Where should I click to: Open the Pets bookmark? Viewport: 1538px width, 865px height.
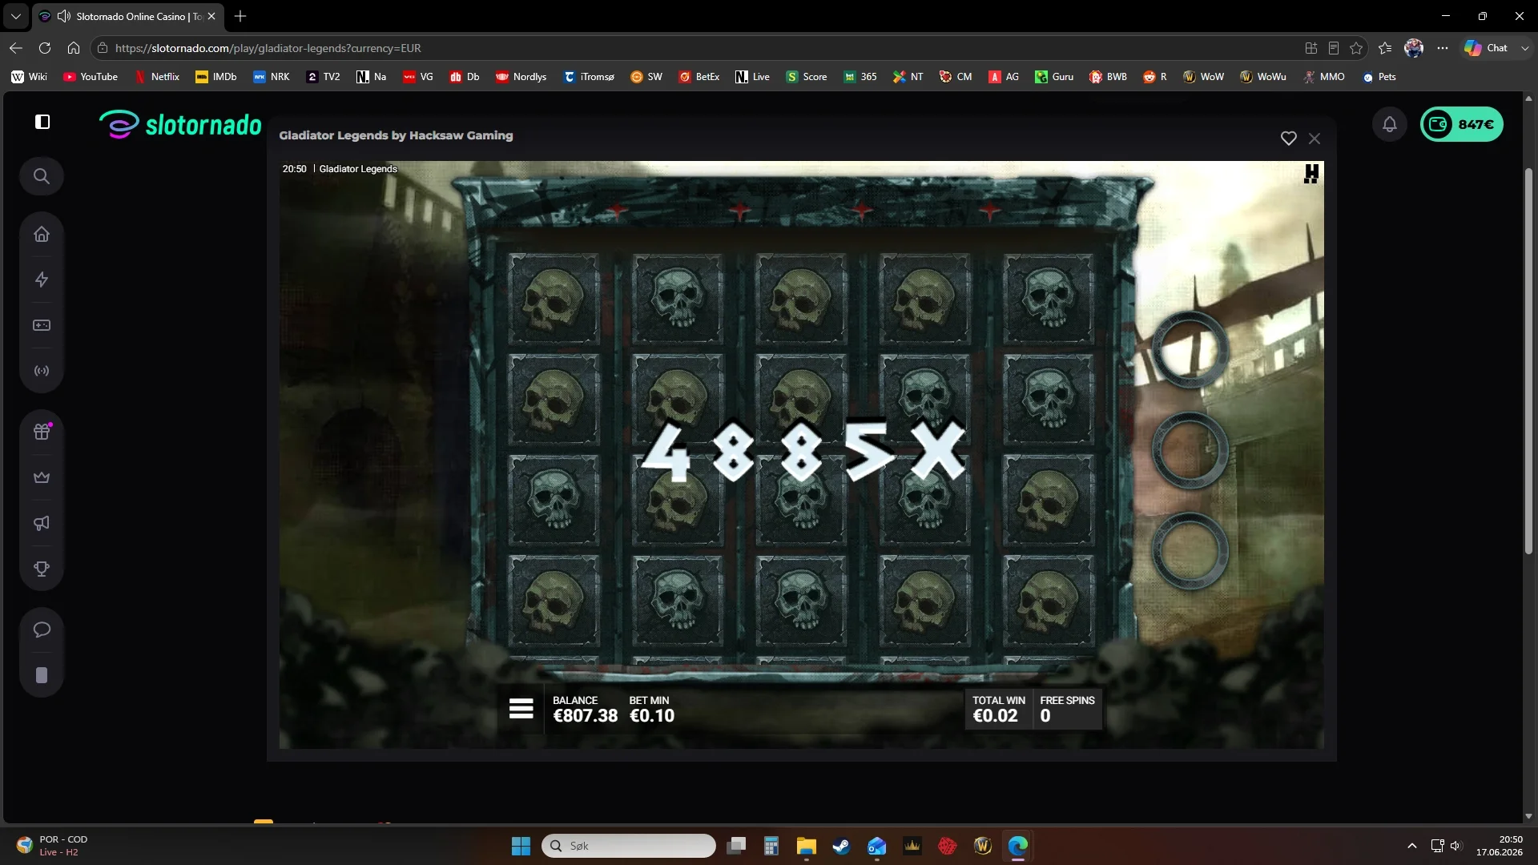point(1379,77)
